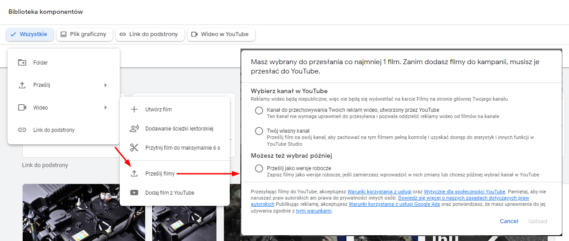Click the link icon in the Link do podstrony chip
The width and height of the screenshot is (569, 241).
(x=122, y=34)
